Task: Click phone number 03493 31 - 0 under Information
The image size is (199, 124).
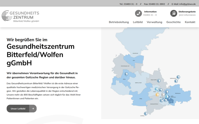Action: pyautogui.click(x=150, y=15)
